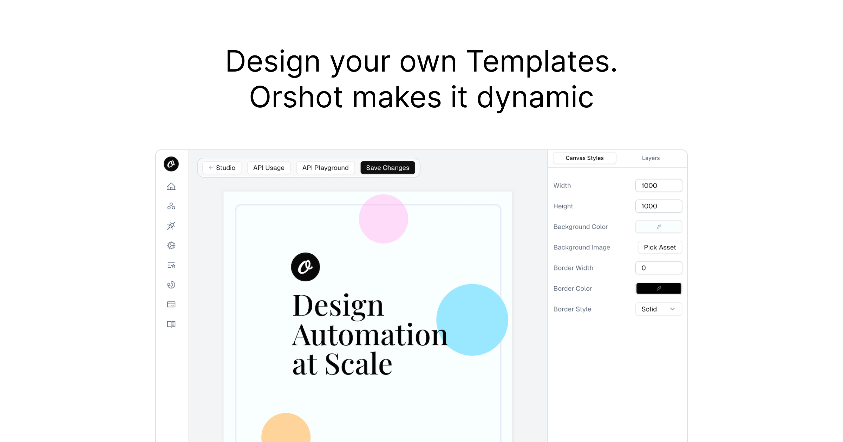
Task: Open the usage analytics chart icon
Action: 171,285
